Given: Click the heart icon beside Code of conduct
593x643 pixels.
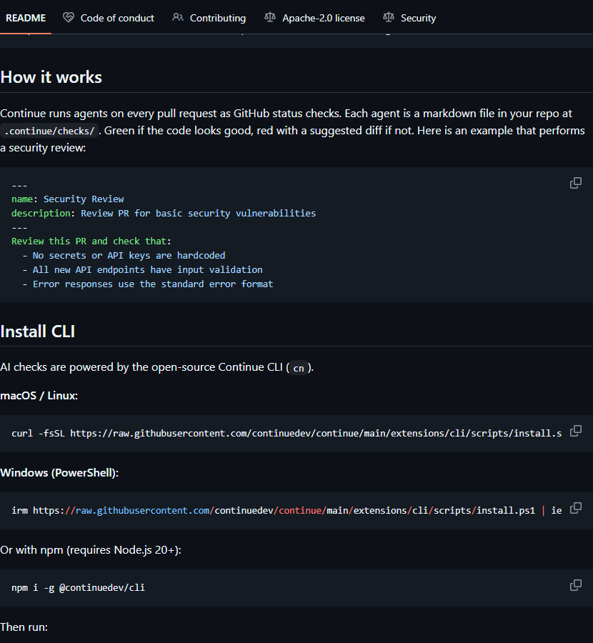Looking at the screenshot, I should click(69, 18).
